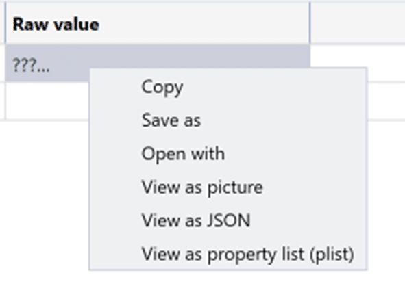The height and width of the screenshot is (286, 405).
Task: Open the Open with menu entry
Action: click(x=183, y=154)
